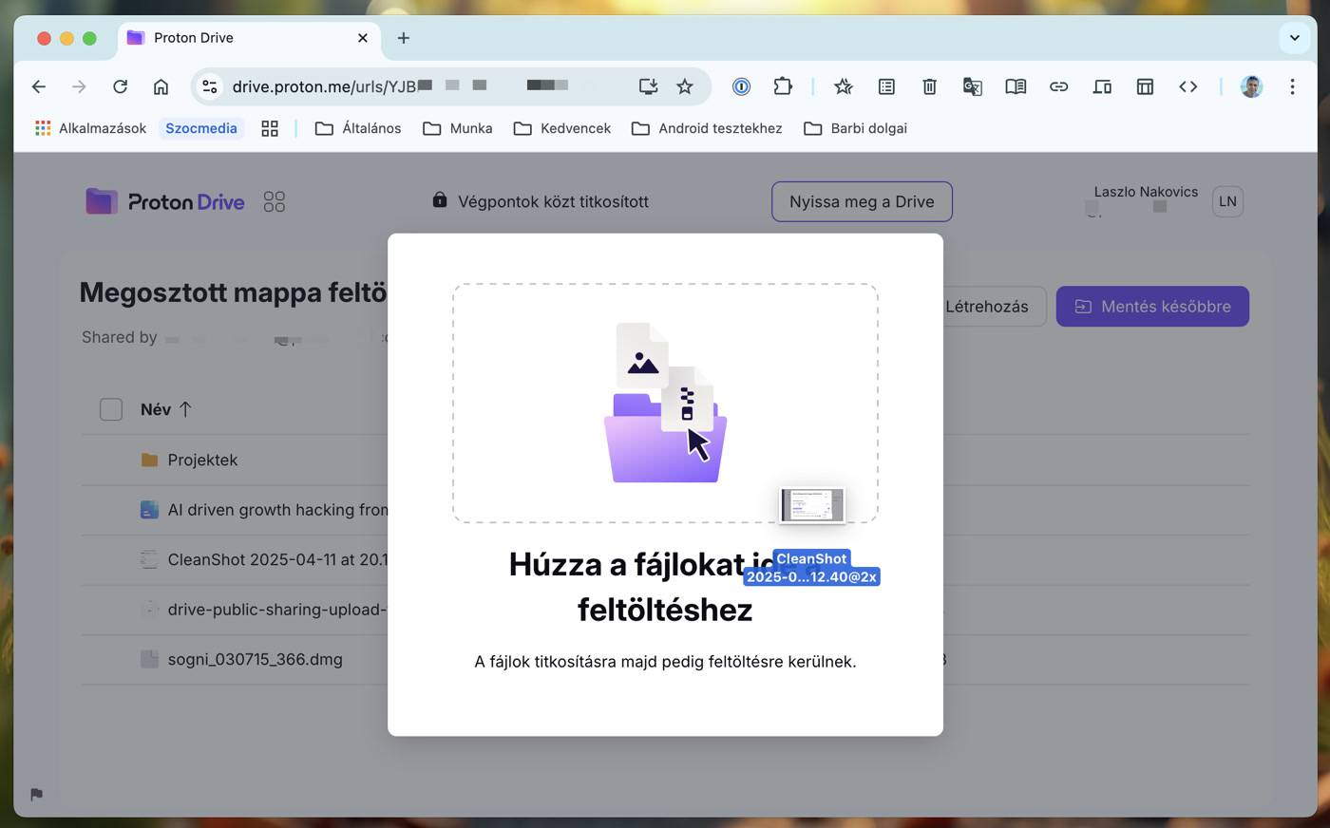
Task: Tick the select-all checkbox beside Név
Action: [111, 409]
